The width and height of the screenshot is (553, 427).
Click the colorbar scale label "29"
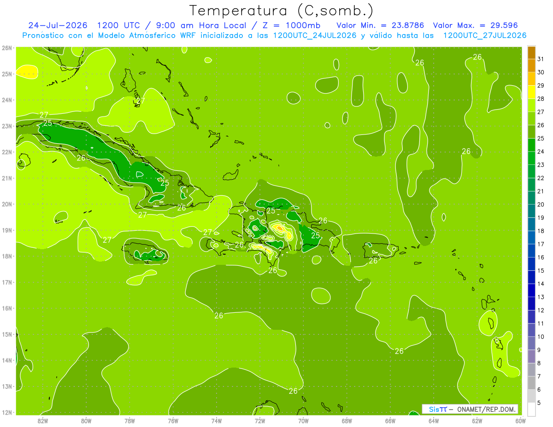[x=541, y=85]
